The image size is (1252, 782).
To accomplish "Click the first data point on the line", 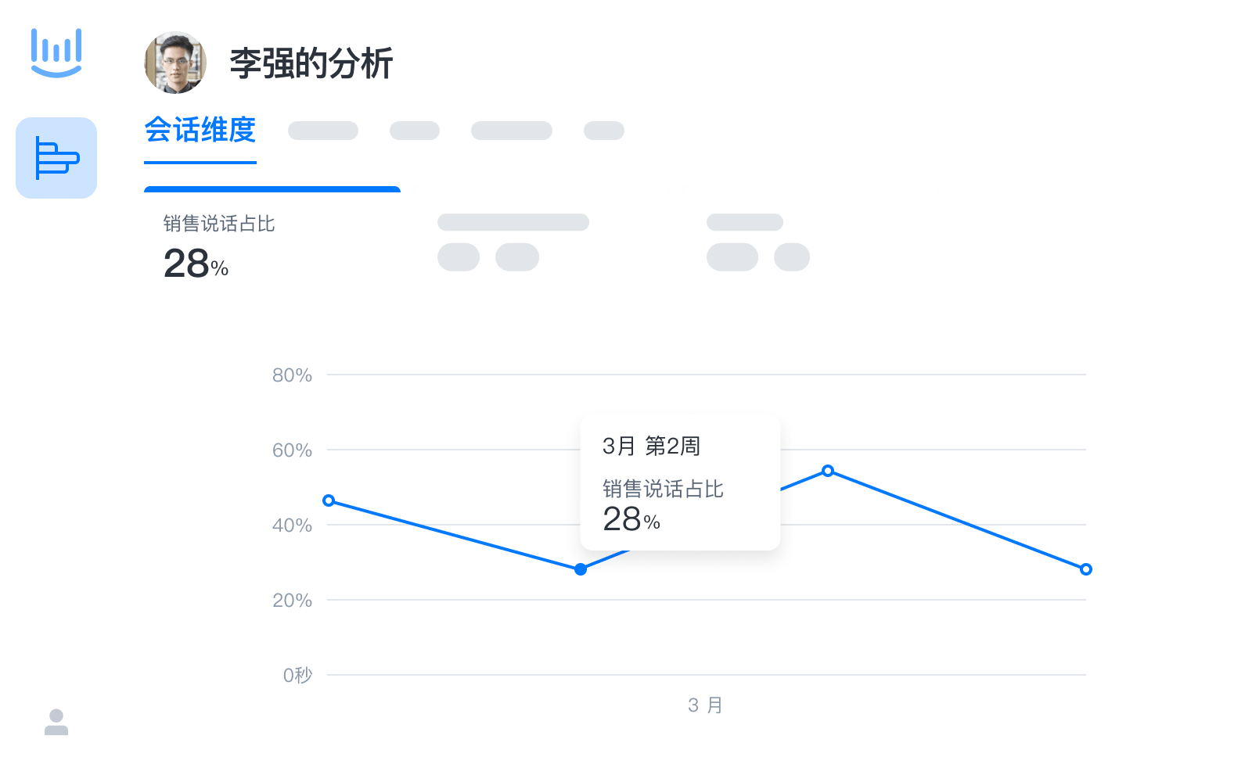I will [x=329, y=500].
